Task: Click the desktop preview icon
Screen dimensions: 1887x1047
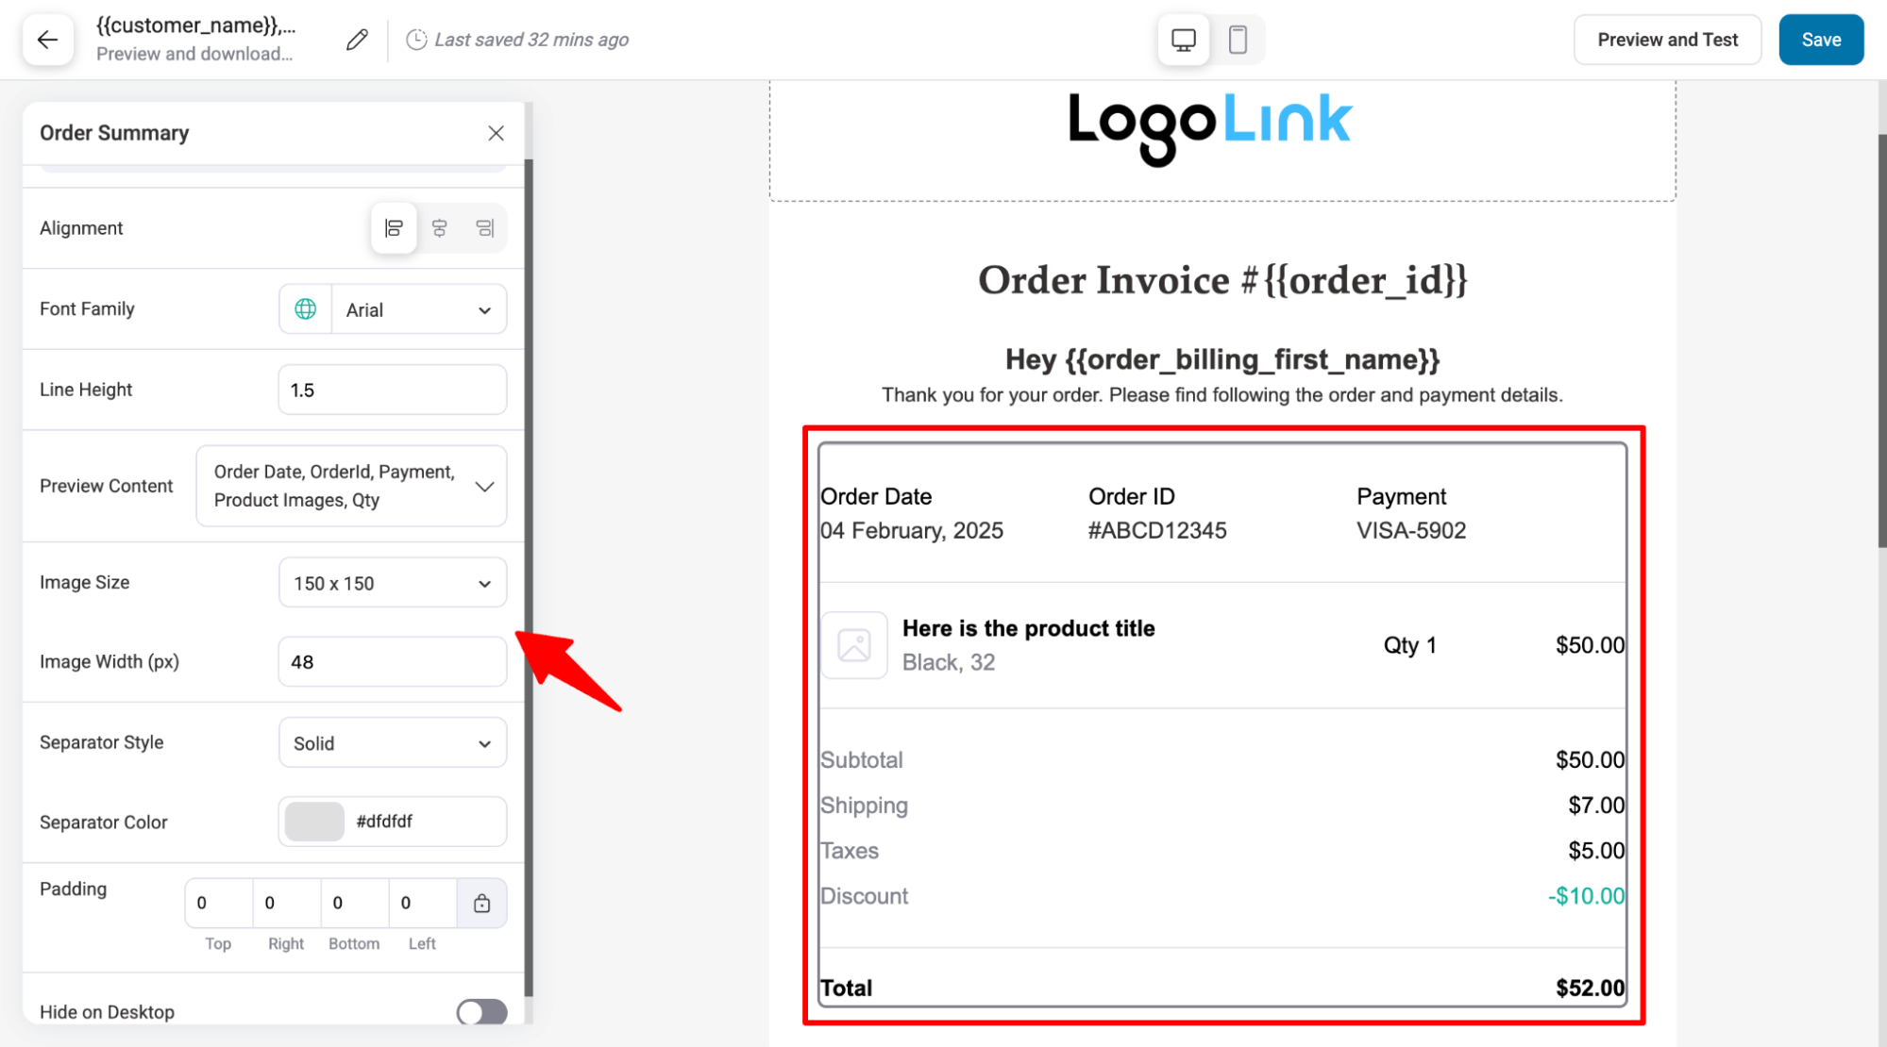Action: point(1184,40)
